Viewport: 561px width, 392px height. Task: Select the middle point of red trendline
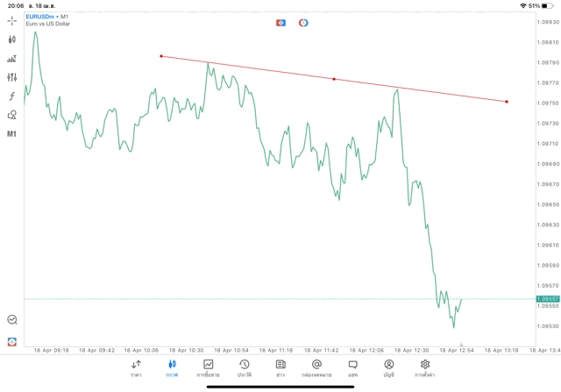(334, 79)
